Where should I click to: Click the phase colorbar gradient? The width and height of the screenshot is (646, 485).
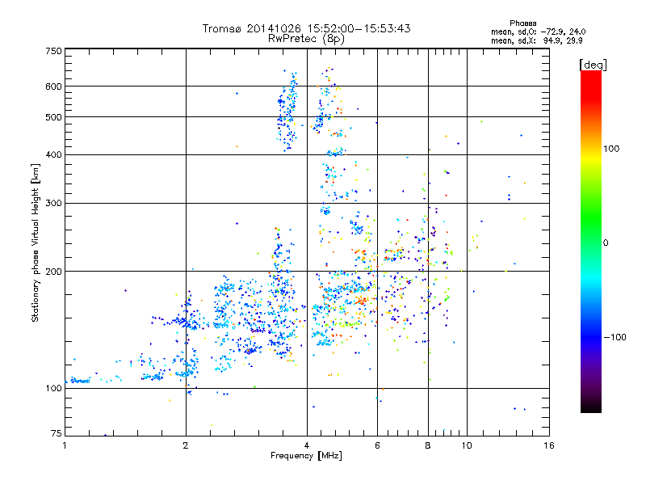(591, 242)
